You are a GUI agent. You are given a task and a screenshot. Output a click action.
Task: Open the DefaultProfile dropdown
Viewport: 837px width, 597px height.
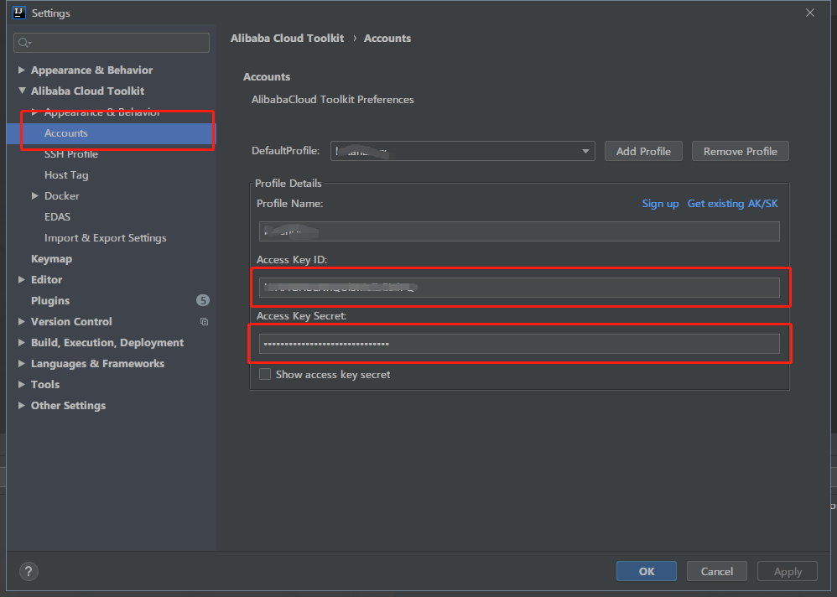[463, 151]
